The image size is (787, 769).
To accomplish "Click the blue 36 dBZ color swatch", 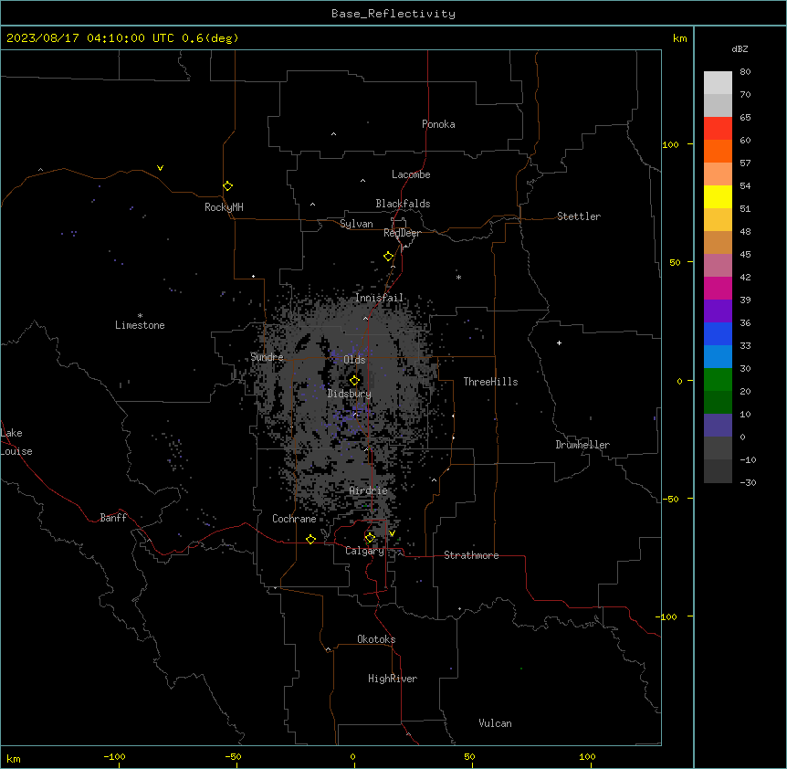I will [x=718, y=333].
